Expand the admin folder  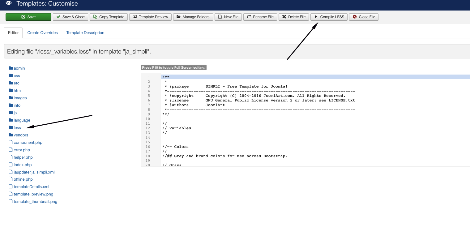tap(19, 68)
